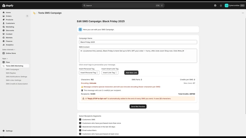Click the Discounts icon in sidebar

click(x=4, y=30)
